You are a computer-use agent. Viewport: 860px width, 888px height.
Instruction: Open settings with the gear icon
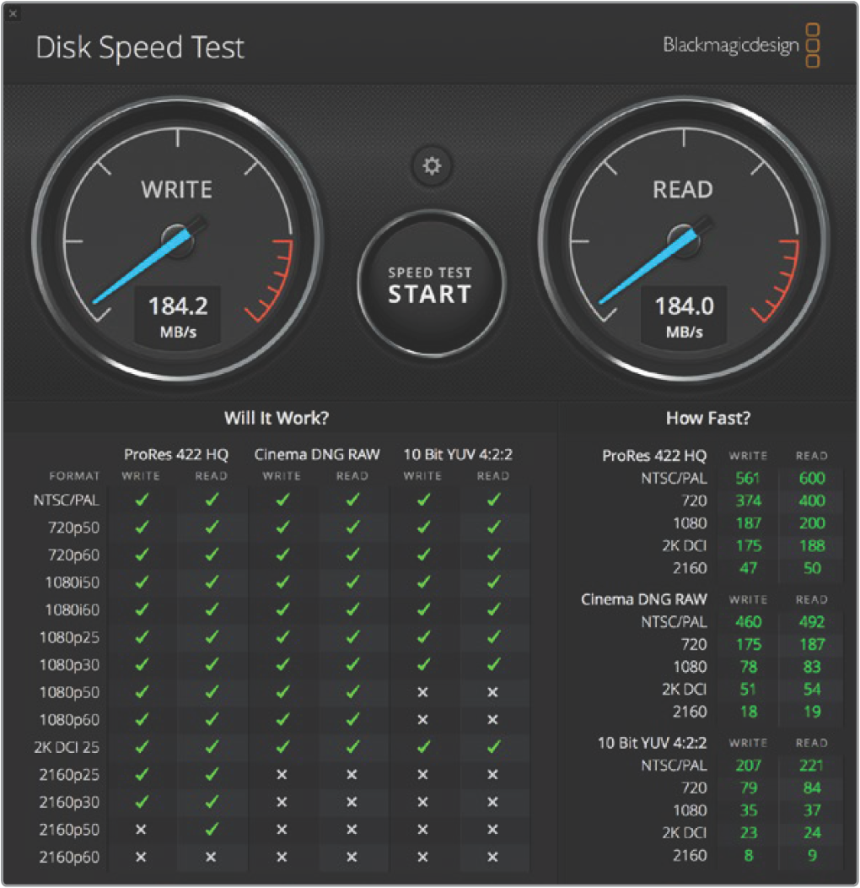pyautogui.click(x=432, y=166)
